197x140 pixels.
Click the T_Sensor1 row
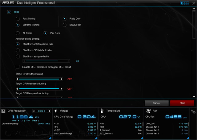coord(121,130)
